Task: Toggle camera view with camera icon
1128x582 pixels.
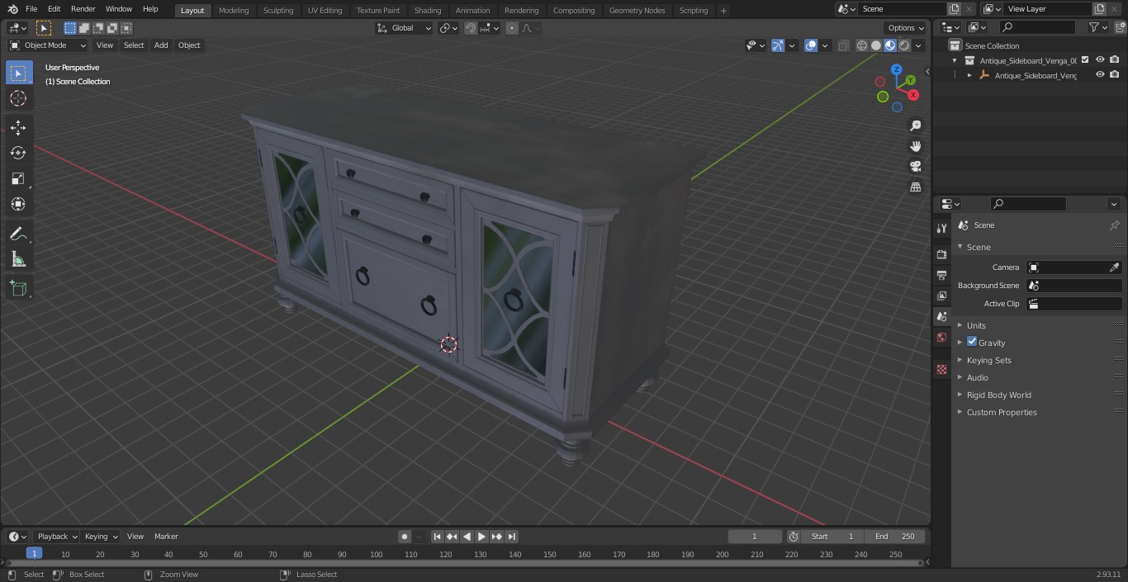Action: click(915, 166)
